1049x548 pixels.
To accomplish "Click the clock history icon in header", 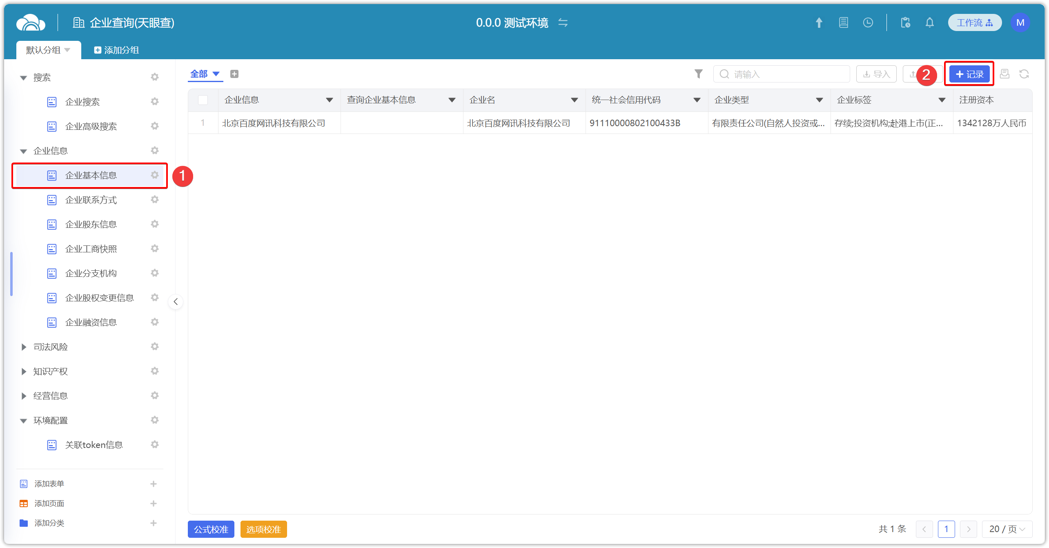I will click(x=868, y=22).
